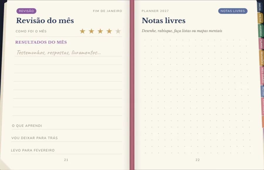Click the fifth, unfilled rating star
264x170 pixels.
point(118,31)
